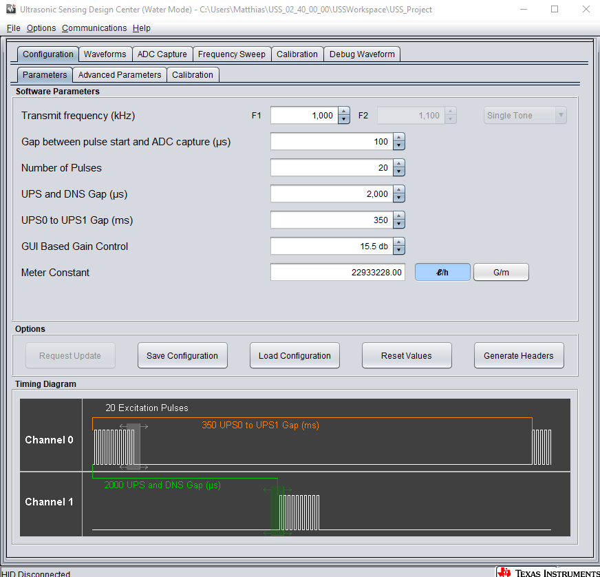Go to the top-level Calibration tab
The width and height of the screenshot is (600, 577).
(297, 54)
